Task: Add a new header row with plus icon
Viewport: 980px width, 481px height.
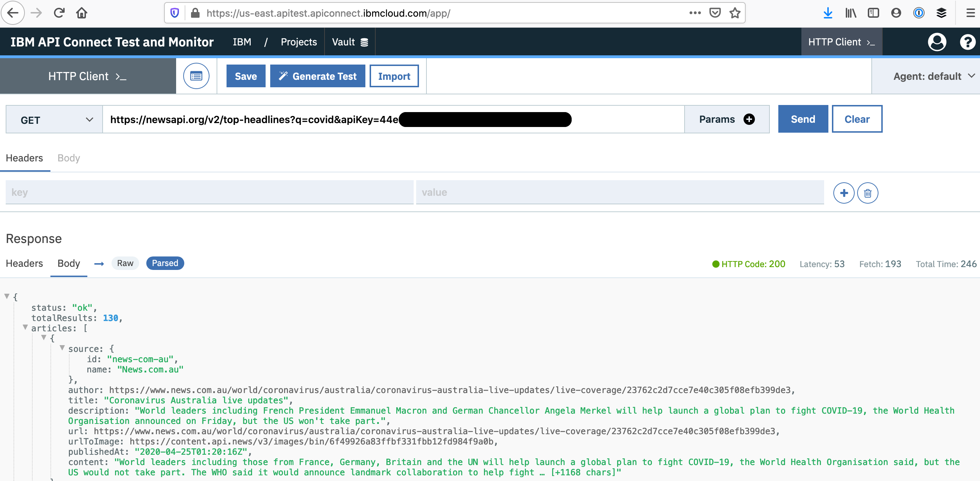Action: click(x=844, y=193)
